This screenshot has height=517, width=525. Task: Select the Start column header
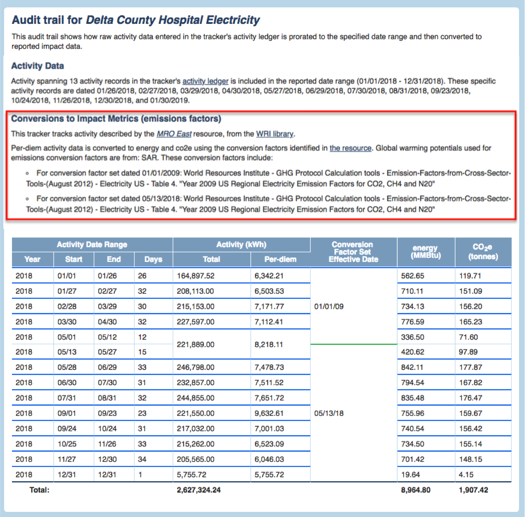tap(73, 259)
